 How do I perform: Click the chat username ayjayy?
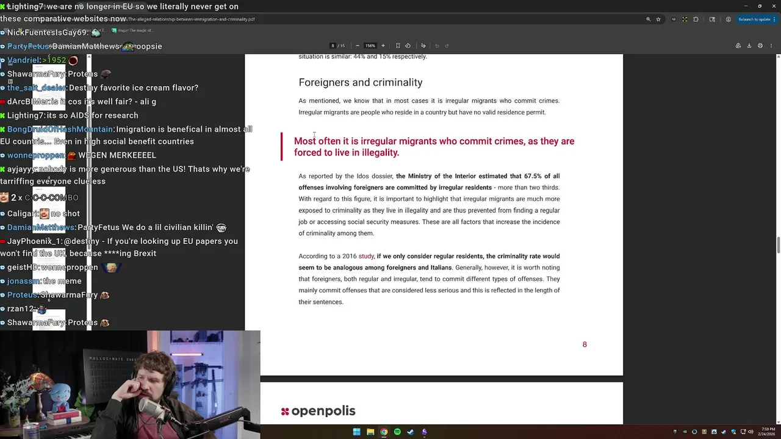(22, 169)
